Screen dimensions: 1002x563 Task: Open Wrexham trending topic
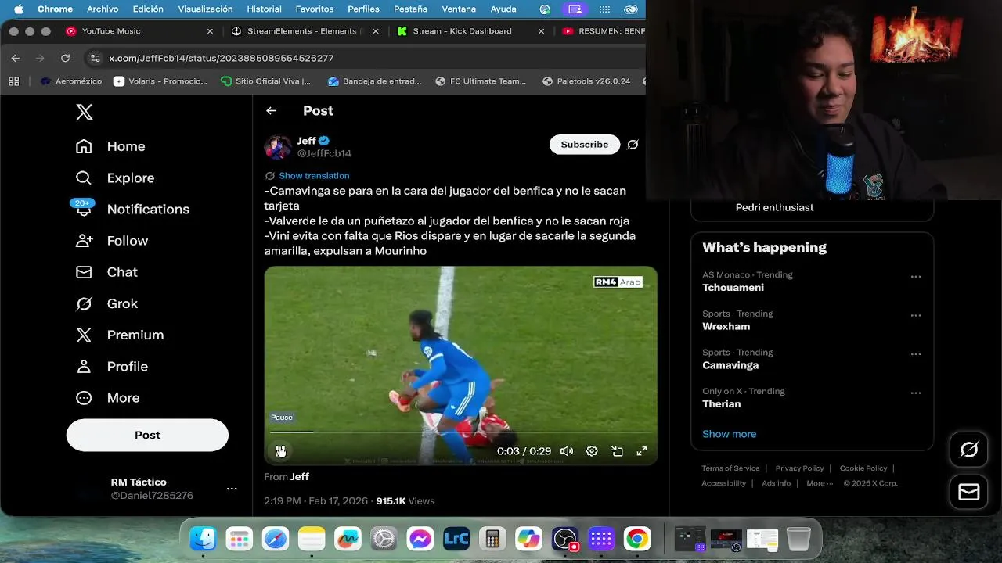726,327
